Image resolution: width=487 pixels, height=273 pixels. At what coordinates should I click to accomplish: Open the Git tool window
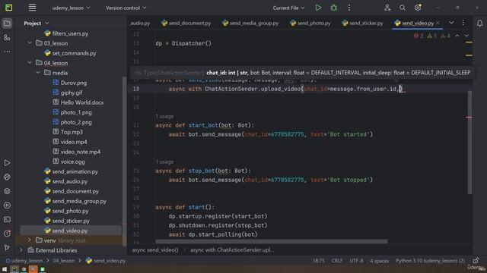[7, 248]
